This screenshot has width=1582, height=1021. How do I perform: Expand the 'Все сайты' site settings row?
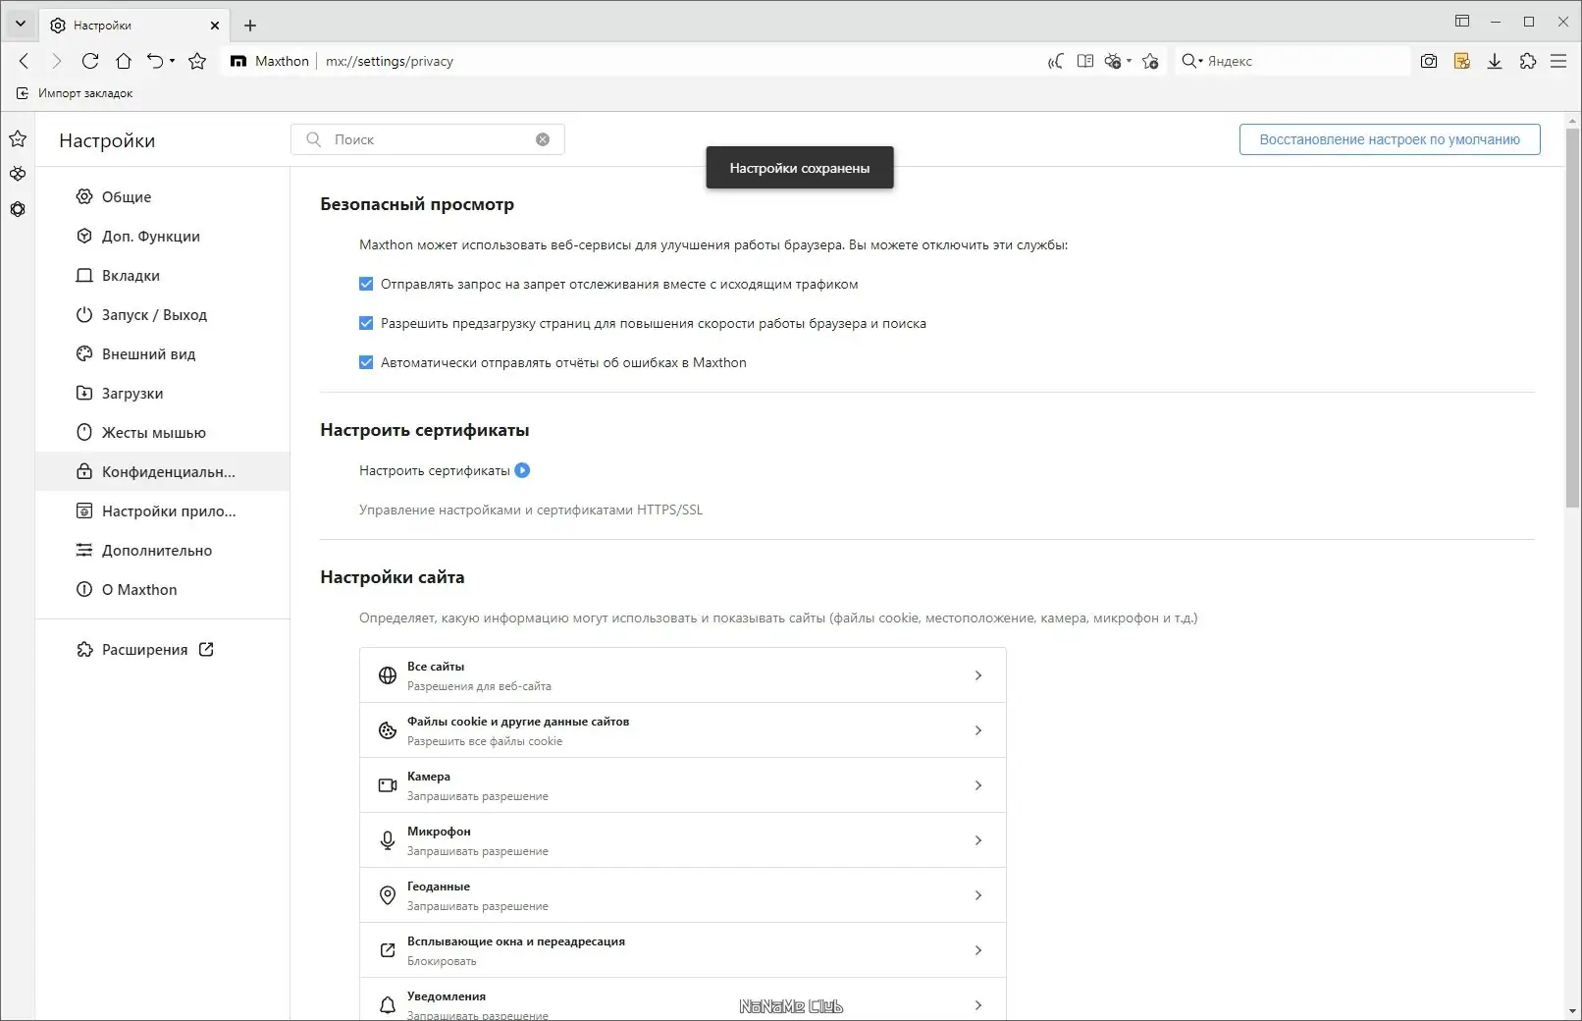[x=682, y=675]
